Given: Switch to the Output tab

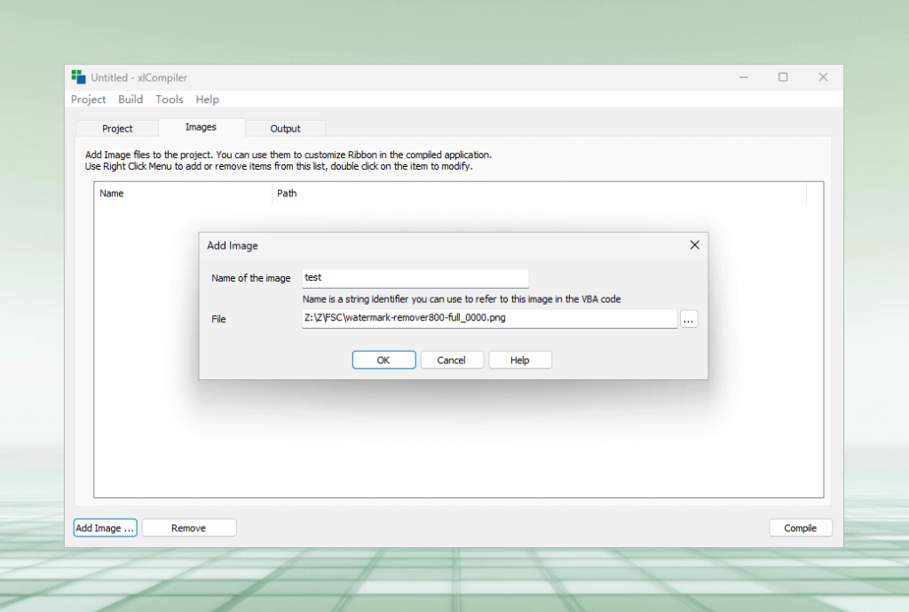Looking at the screenshot, I should [x=285, y=128].
